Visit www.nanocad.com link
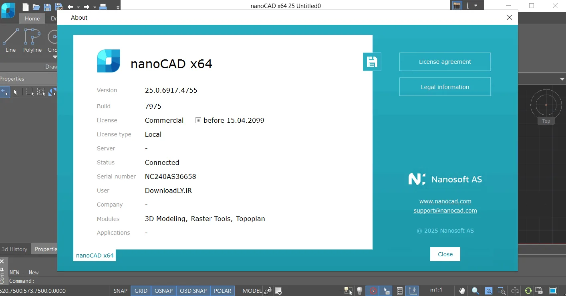This screenshot has width=566, height=296. pos(445,201)
